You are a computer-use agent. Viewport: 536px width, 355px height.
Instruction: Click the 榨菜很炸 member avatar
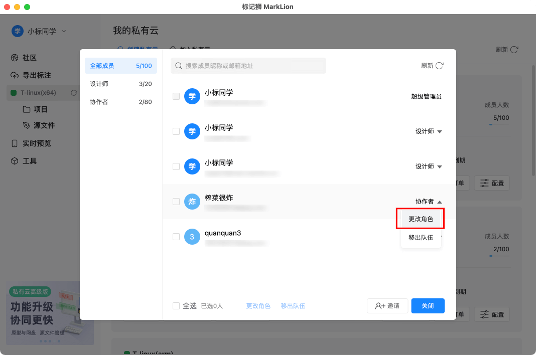[192, 202]
